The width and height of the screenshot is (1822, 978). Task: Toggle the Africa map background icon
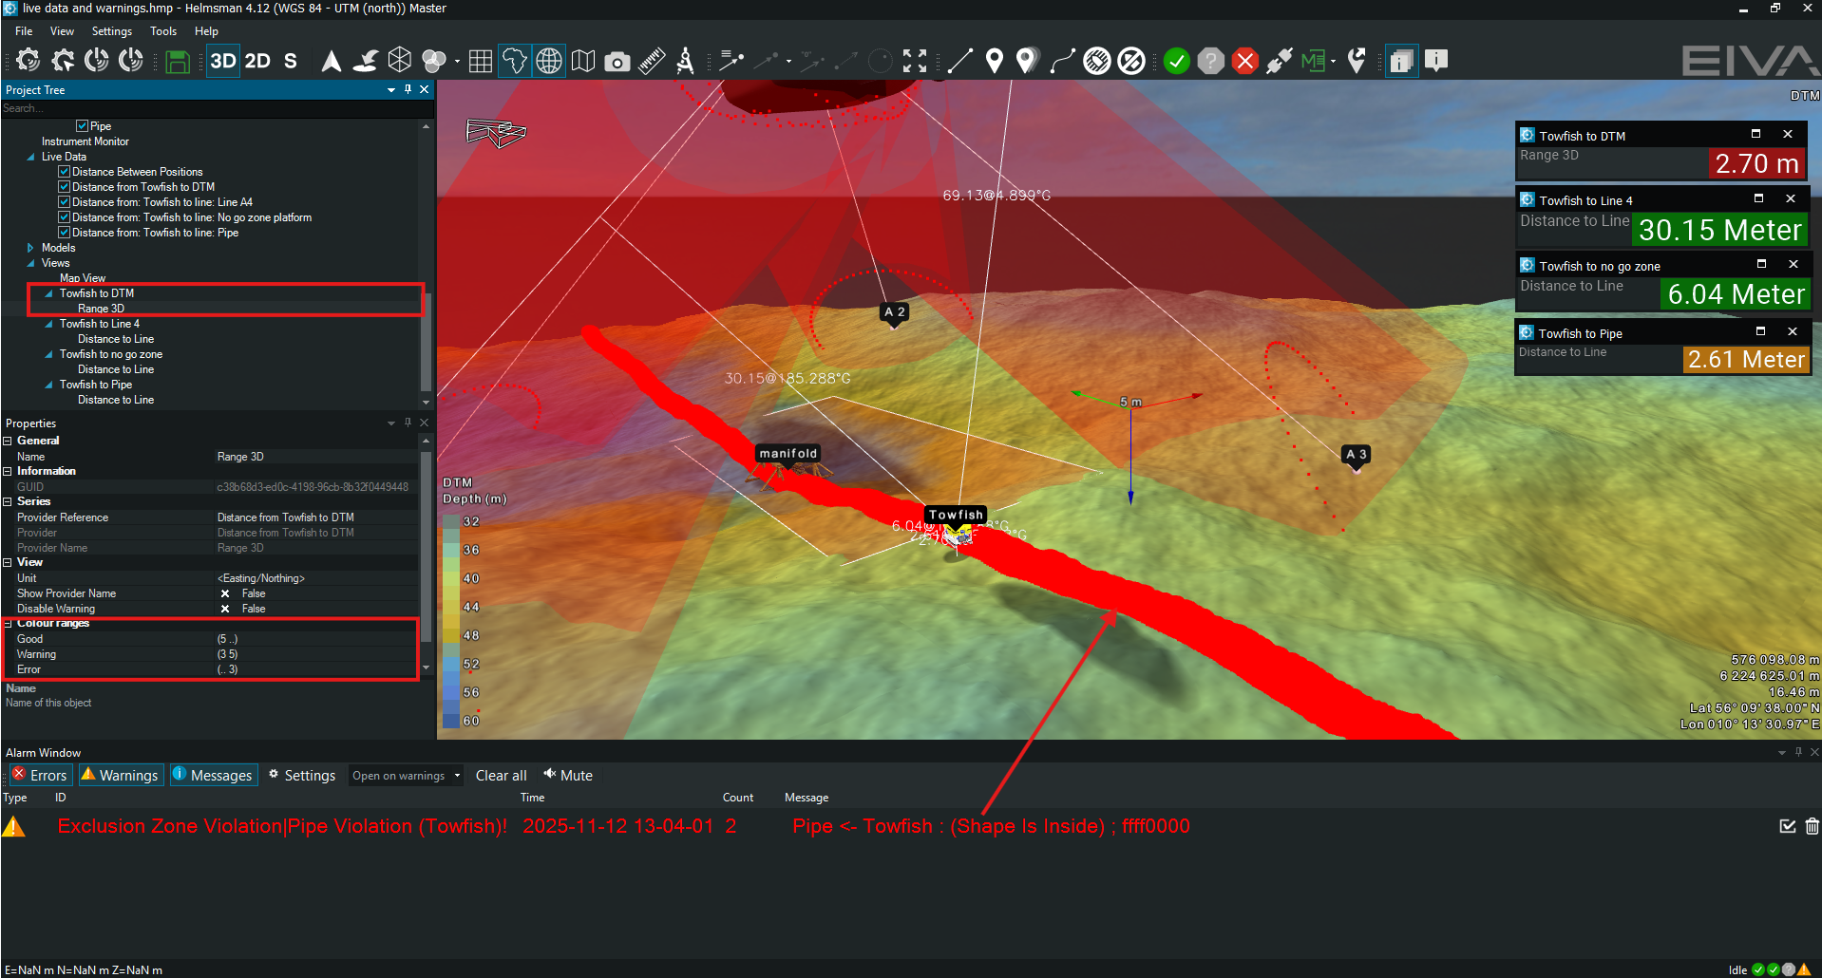(514, 62)
